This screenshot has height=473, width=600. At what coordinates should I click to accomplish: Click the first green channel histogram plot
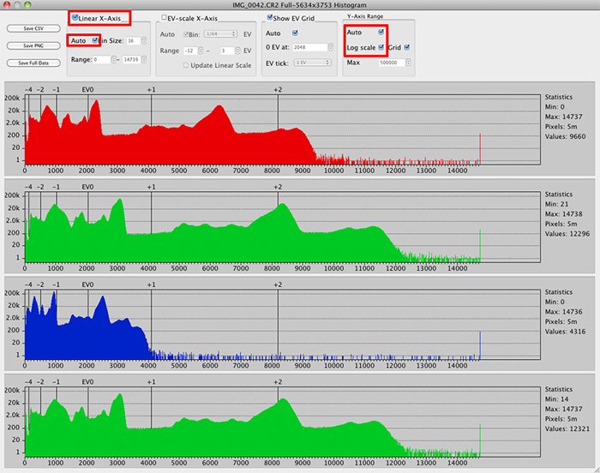[x=282, y=227]
